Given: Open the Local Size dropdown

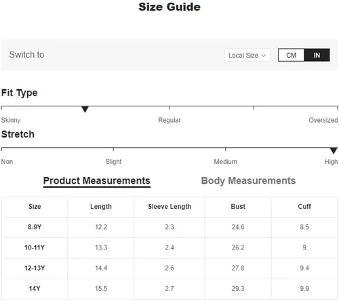Looking at the screenshot, I should [247, 55].
